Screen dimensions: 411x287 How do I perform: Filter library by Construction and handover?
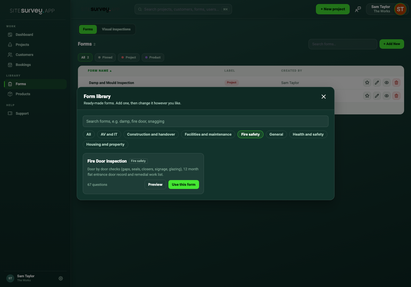[151, 134]
